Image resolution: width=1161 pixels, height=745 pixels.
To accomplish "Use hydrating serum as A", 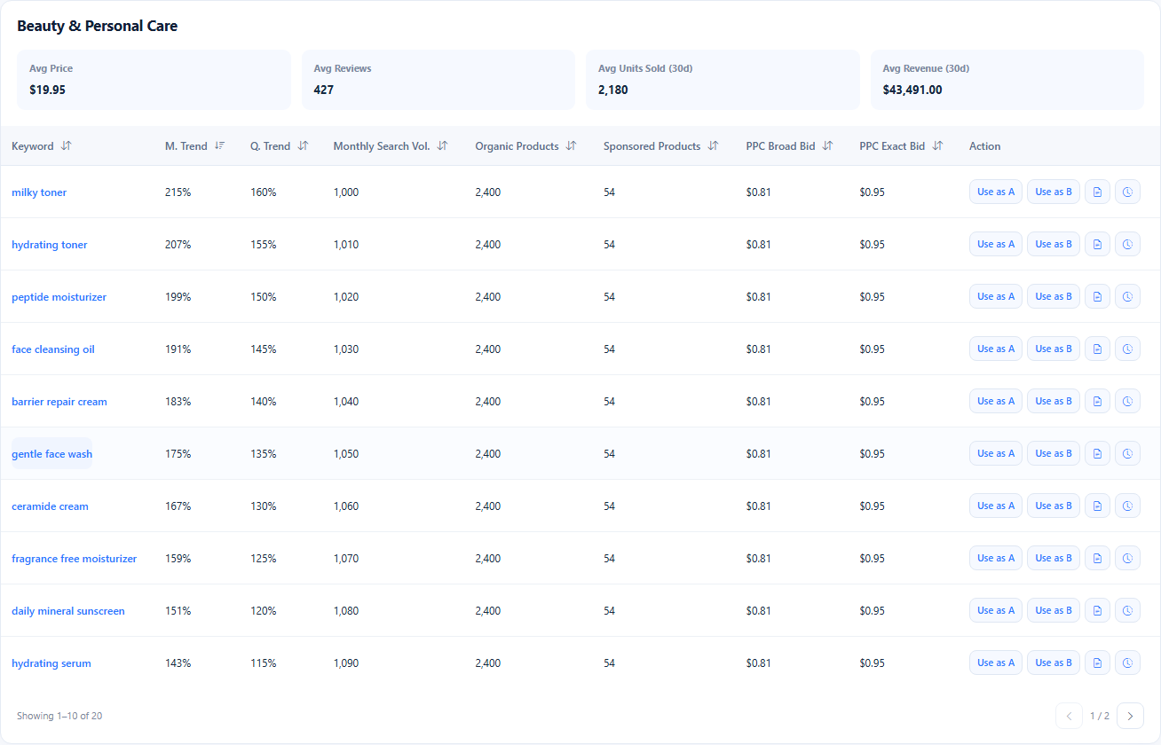I will pyautogui.click(x=996, y=663).
